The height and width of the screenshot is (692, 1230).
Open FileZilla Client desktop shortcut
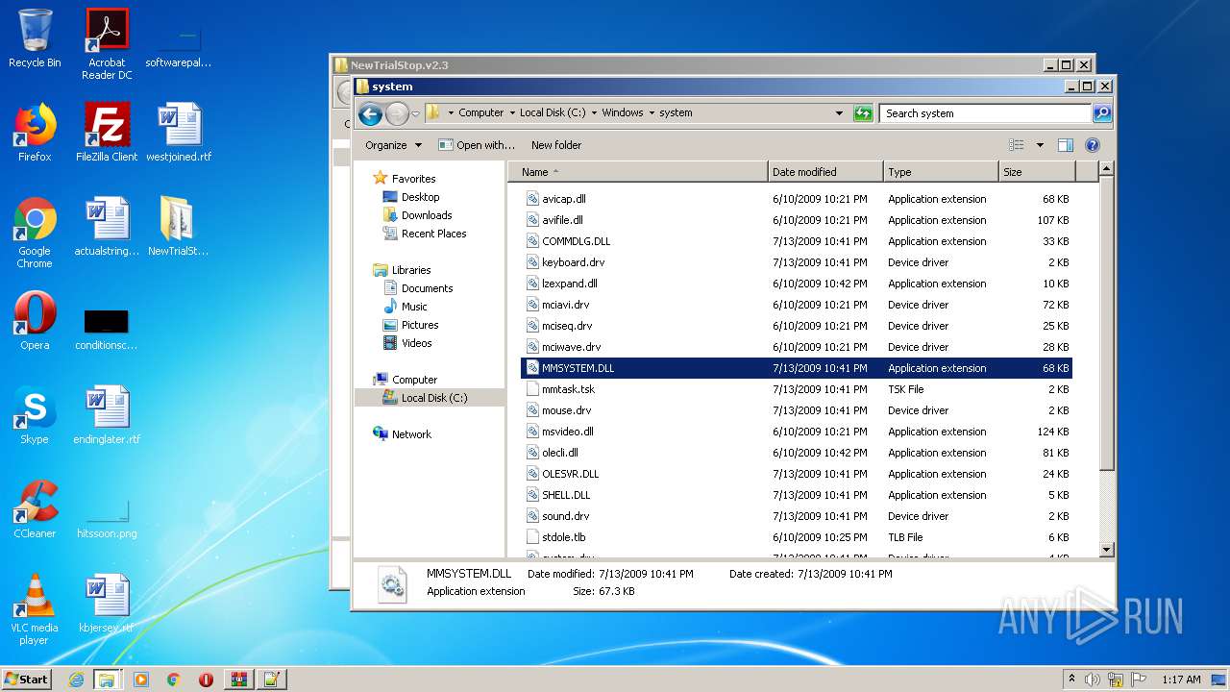pyautogui.click(x=107, y=133)
